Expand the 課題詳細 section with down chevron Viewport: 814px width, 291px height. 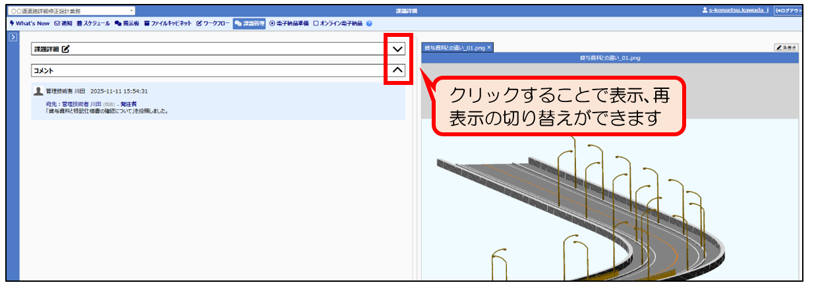(x=397, y=49)
